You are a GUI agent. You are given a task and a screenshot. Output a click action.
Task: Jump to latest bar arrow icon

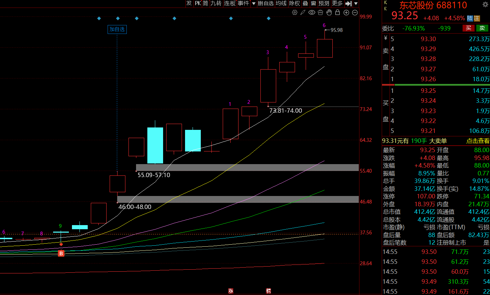coord(348,3)
